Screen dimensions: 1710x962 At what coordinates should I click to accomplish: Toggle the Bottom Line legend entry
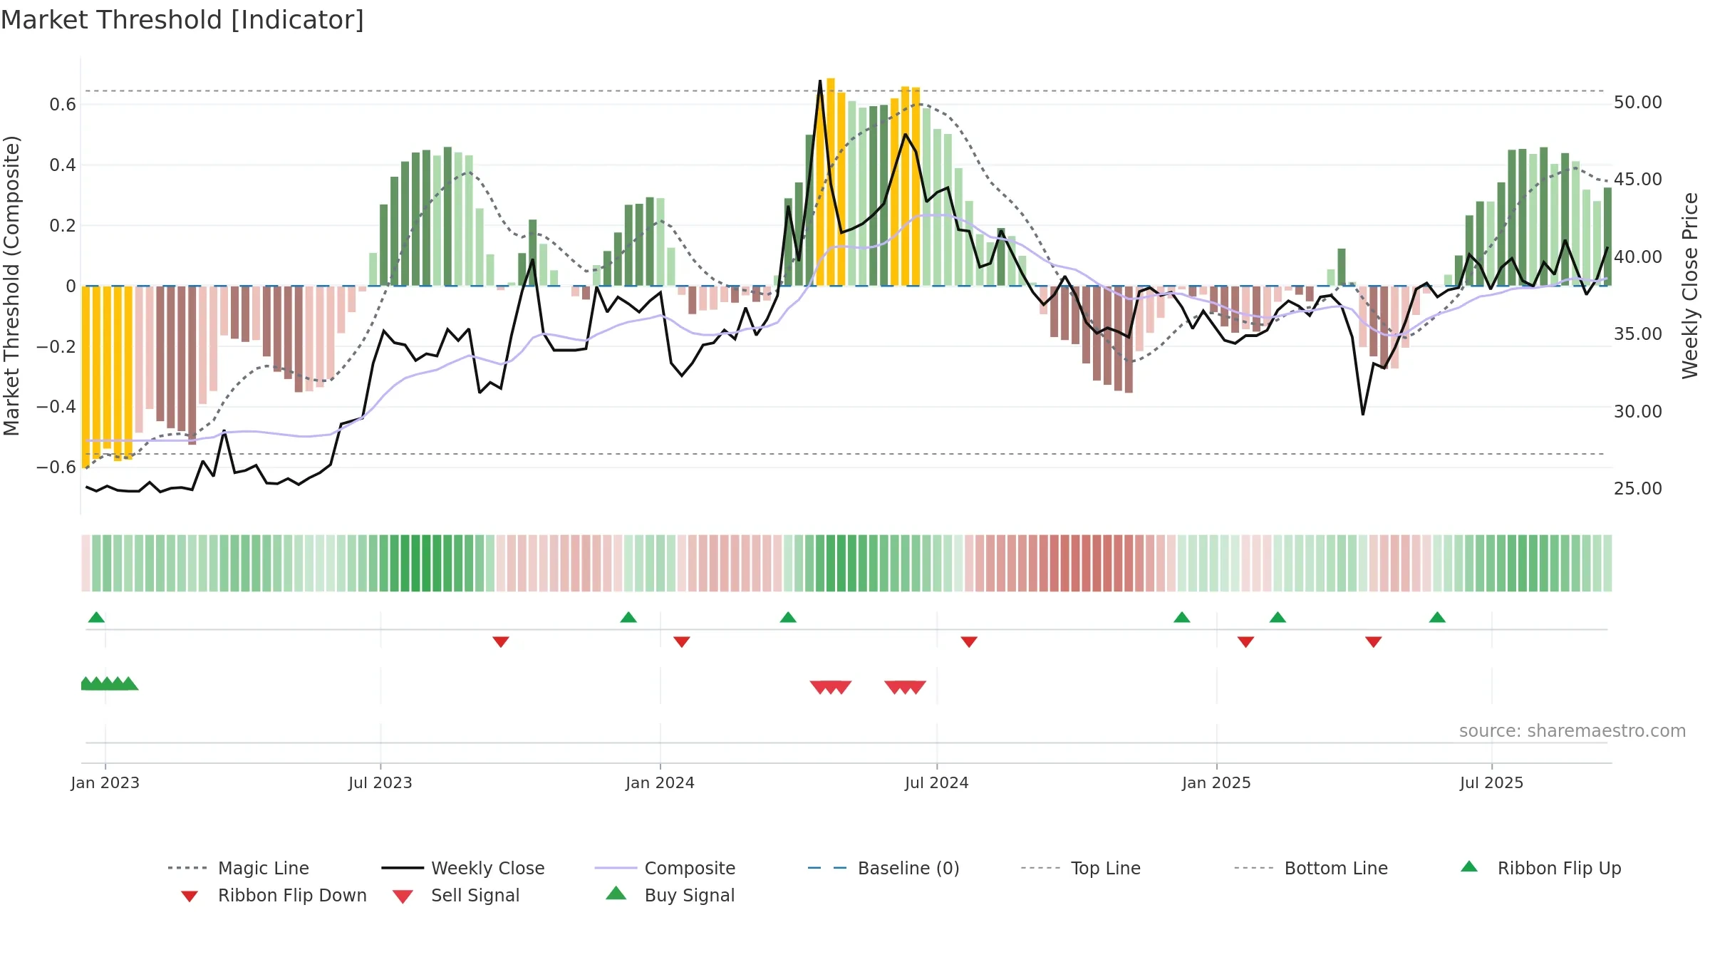click(x=1311, y=868)
